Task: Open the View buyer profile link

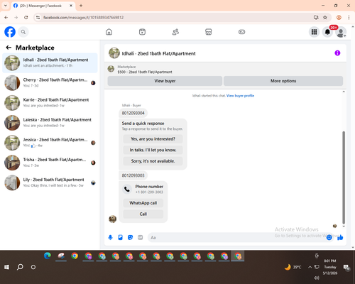Action: 240,96
